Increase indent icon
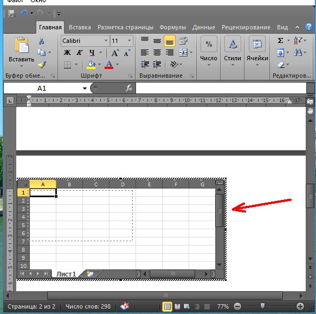This screenshot has height=314, width=316. click(x=157, y=65)
